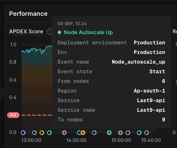Viewport: 177px width, 148px height.
Task: Select the gray plus event marker
Action: (x=120, y=133)
